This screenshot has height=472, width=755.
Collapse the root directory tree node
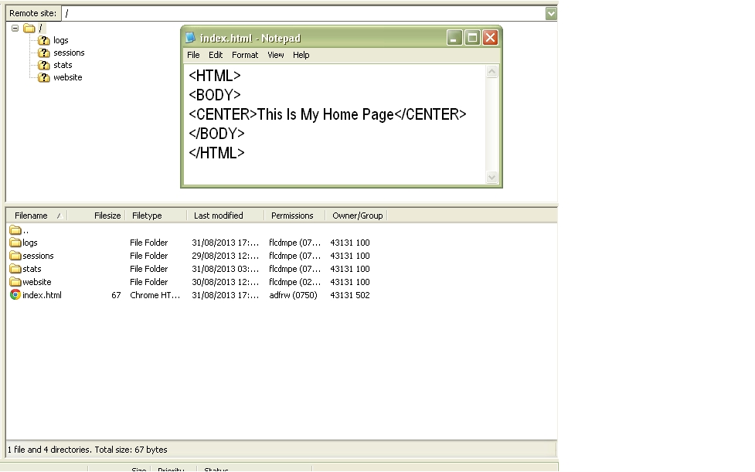pyautogui.click(x=15, y=29)
